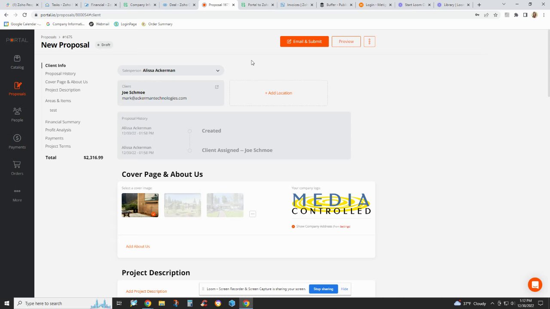Viewport: 550px width, 309px height.
Task: Click the Media Controlled company logo
Action: point(331,204)
